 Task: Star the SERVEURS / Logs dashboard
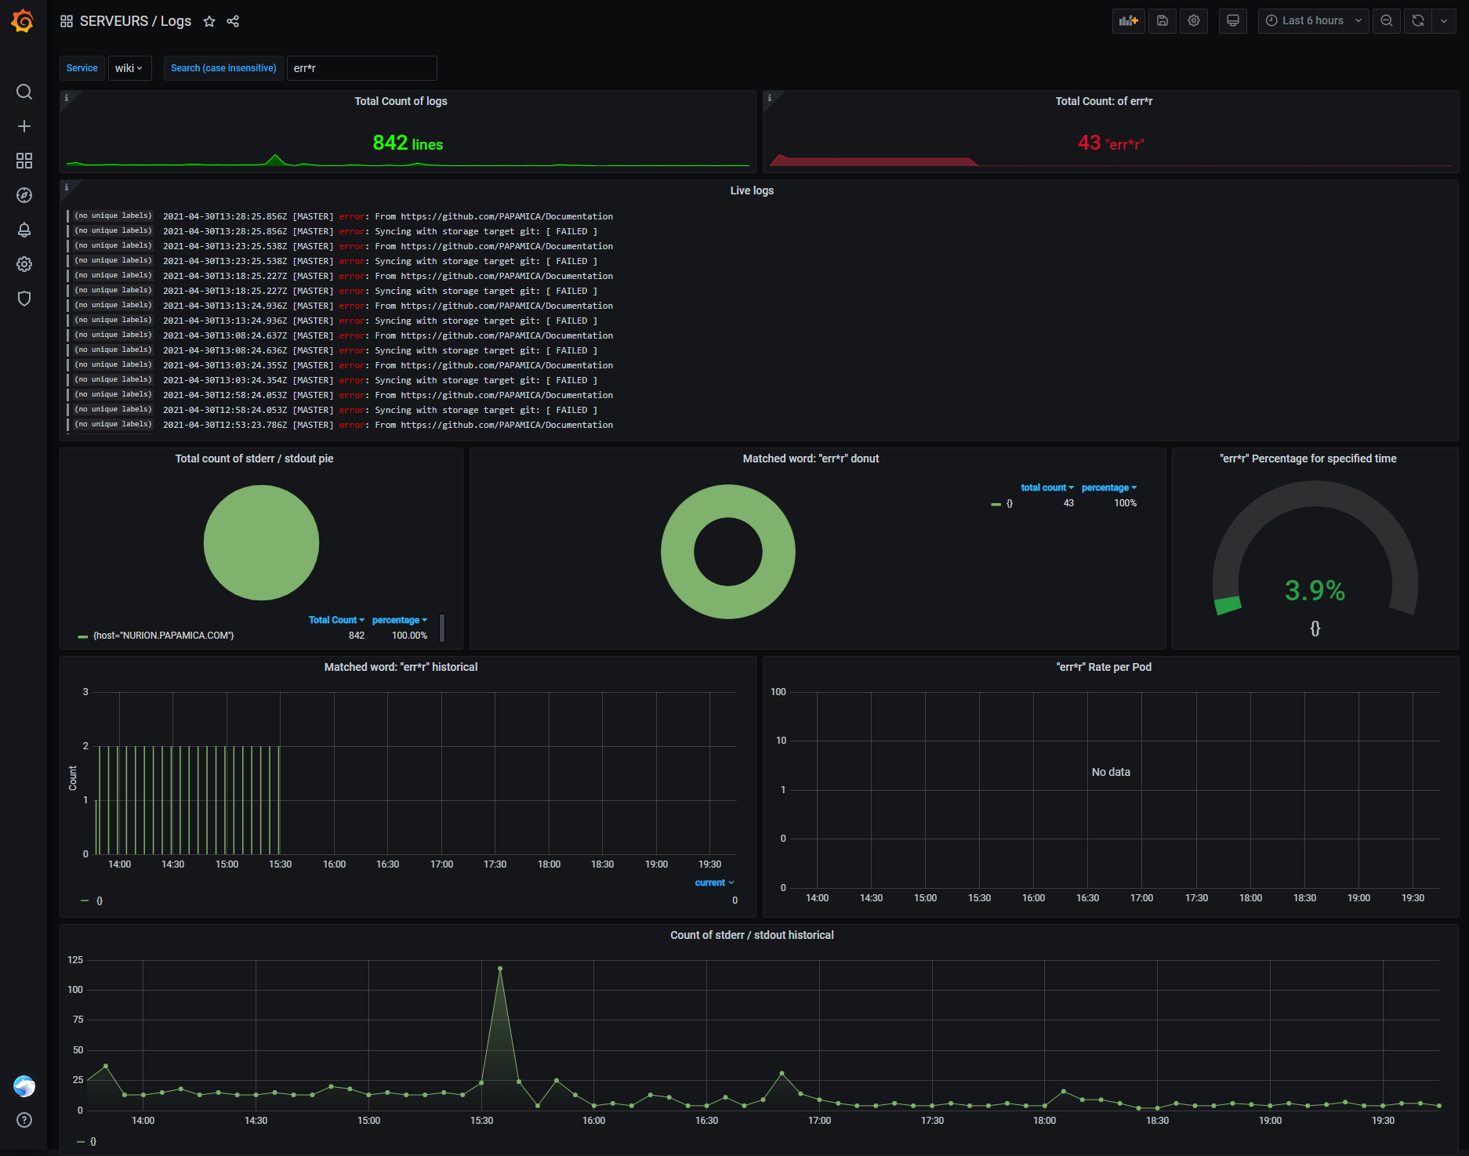[209, 21]
